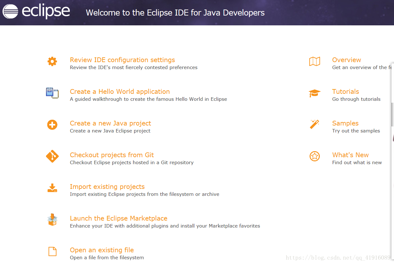Click the plus circle icon for new Java project

pyautogui.click(x=52, y=125)
